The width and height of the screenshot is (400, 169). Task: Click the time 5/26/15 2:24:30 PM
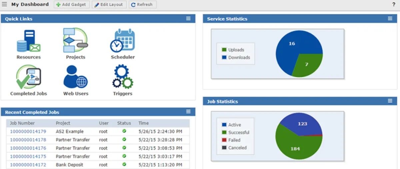pos(161,131)
